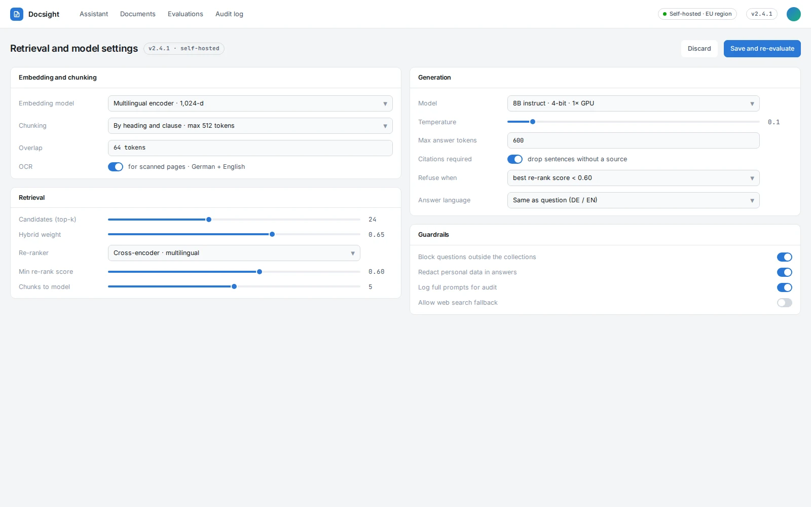Open the user avatar menu
Image resolution: width=811 pixels, height=507 pixels.
coord(793,14)
